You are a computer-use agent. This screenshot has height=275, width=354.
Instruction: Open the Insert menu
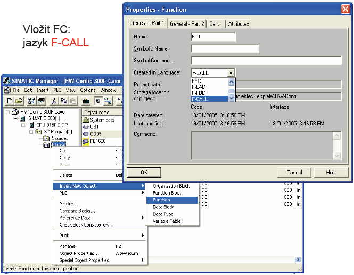click(43, 90)
